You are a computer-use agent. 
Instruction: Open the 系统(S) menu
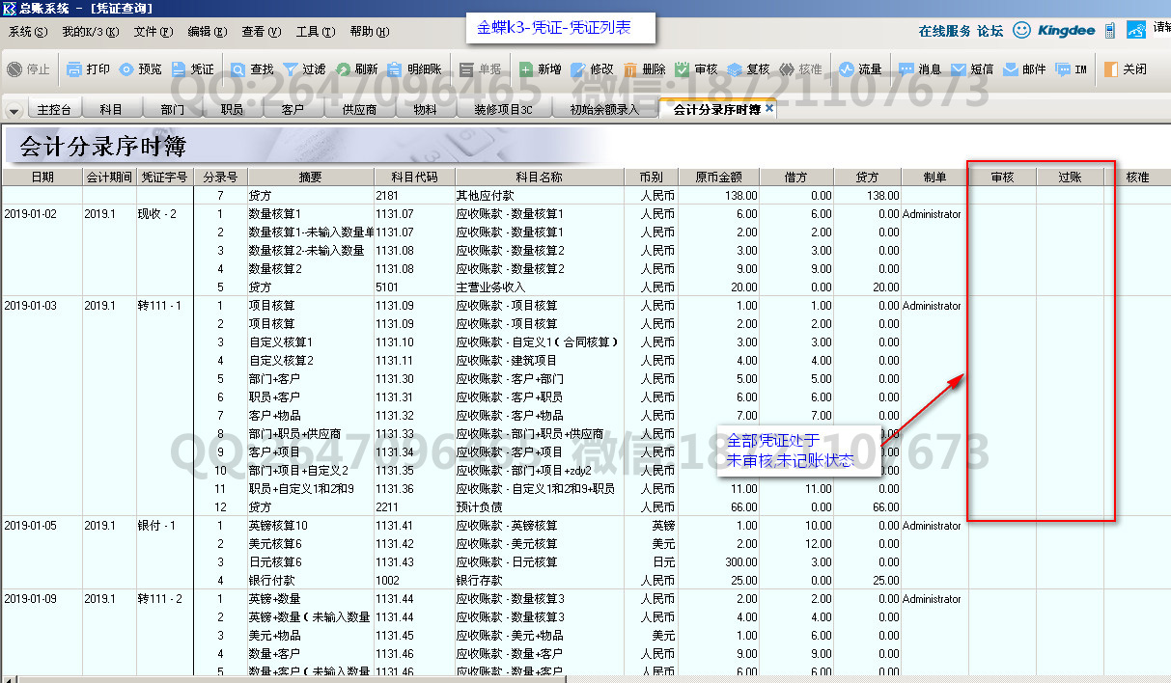tap(27, 32)
